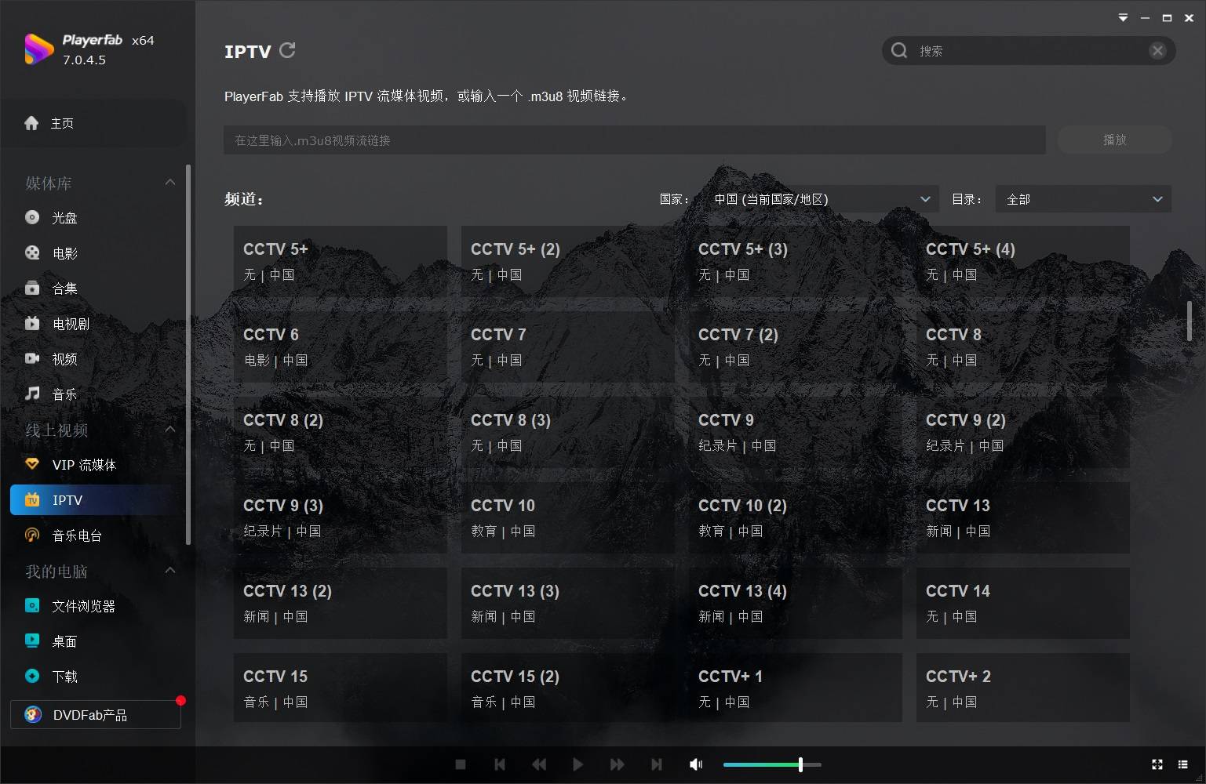Screen dimensions: 1206x784
Task: Open channel CCTV 7
Action: 568,347
